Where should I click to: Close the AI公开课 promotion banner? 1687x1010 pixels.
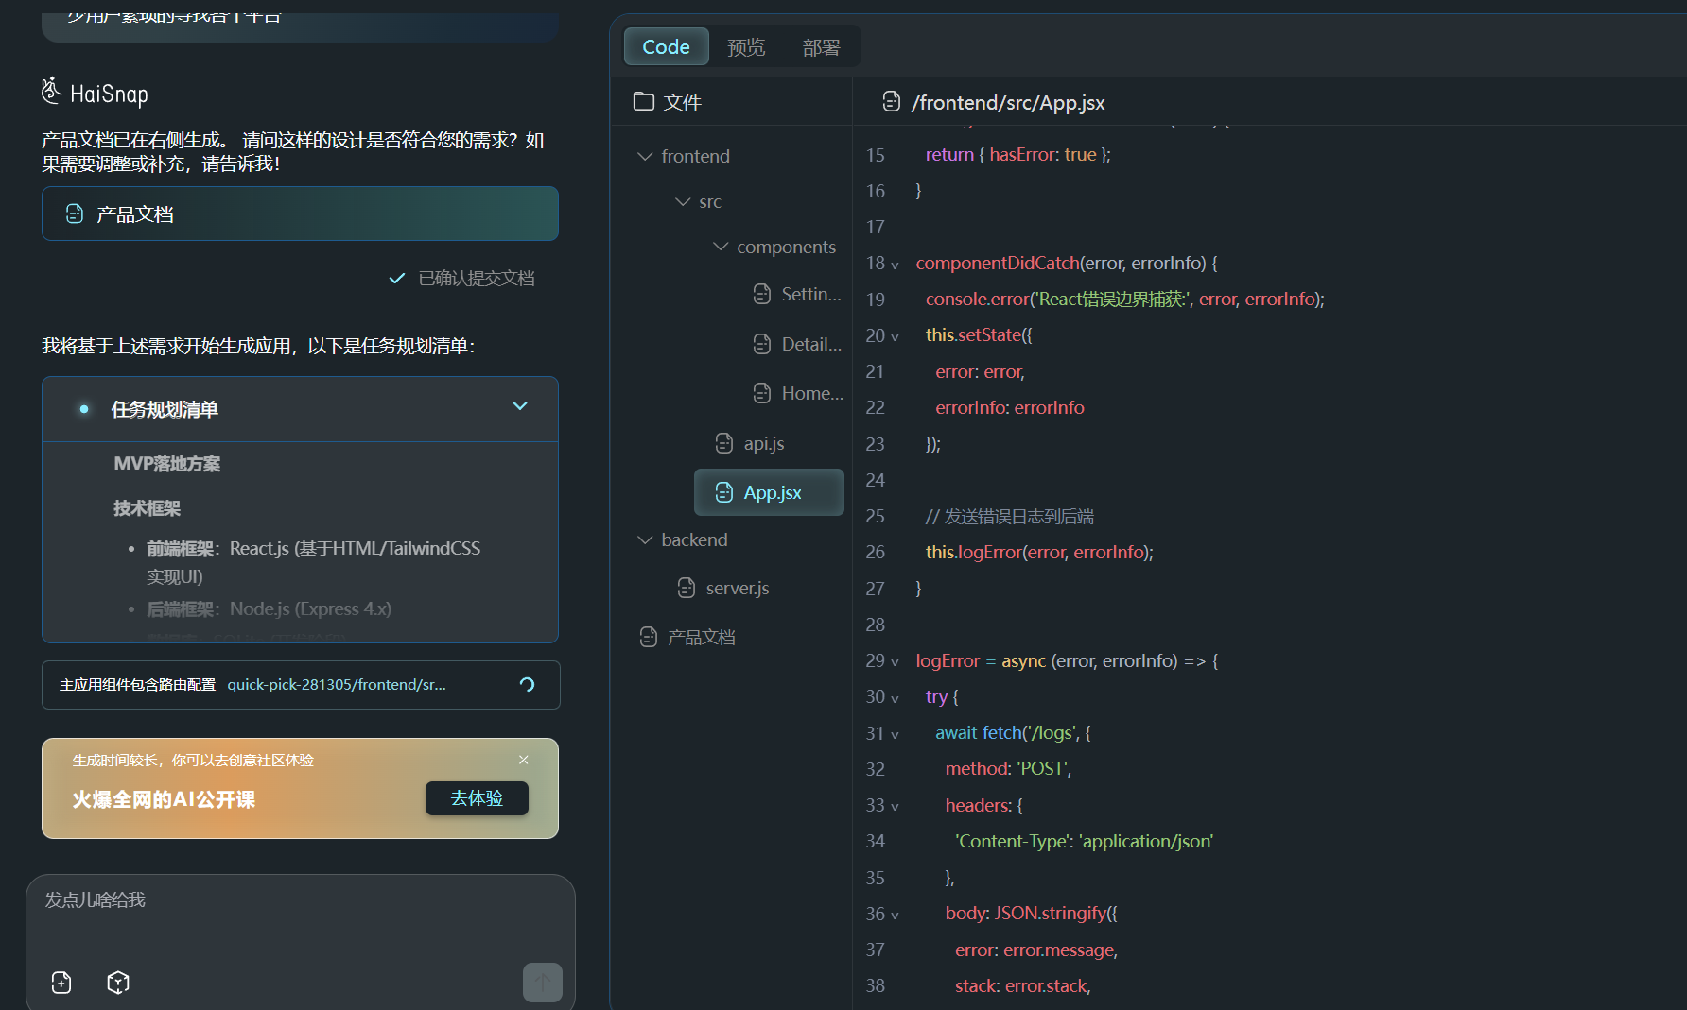(524, 760)
